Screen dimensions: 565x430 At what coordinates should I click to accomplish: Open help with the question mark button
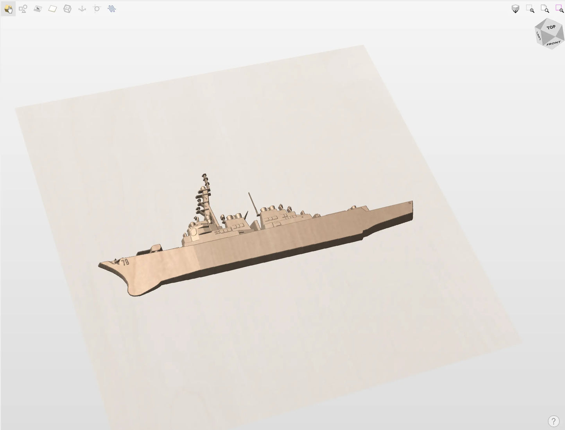click(553, 421)
